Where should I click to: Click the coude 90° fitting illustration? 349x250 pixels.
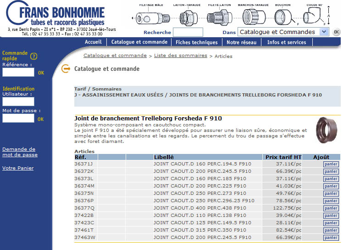(x=312, y=15)
